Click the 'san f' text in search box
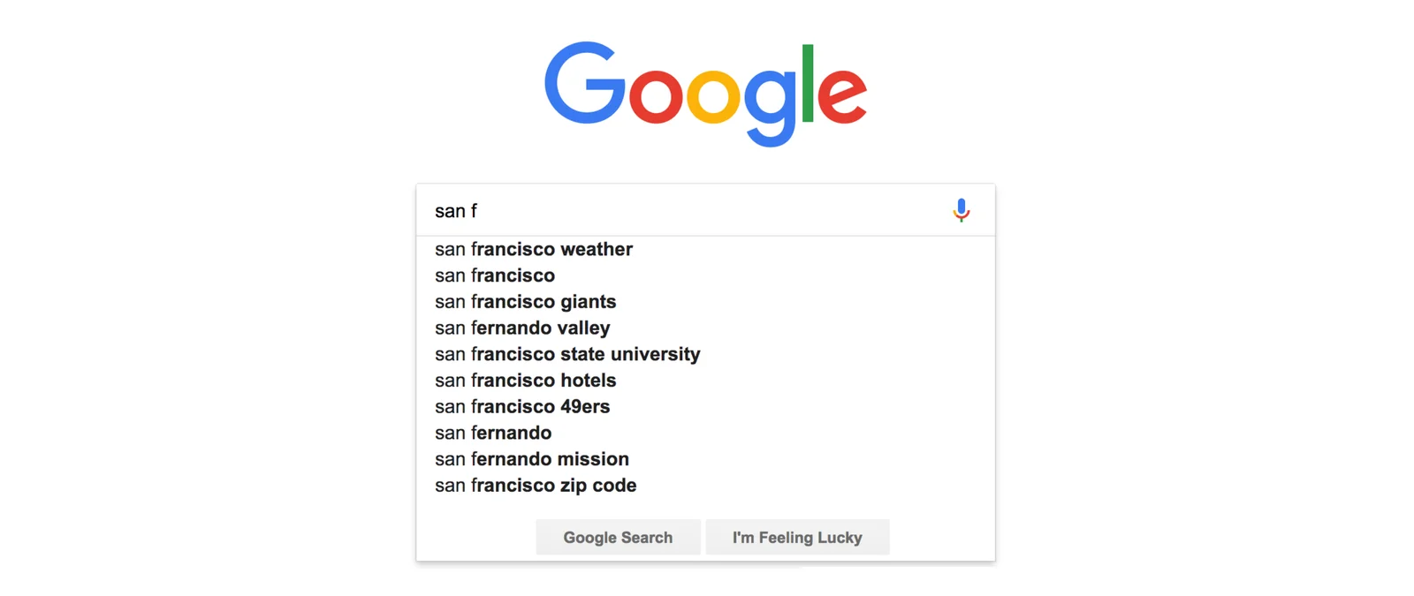 coord(456,210)
